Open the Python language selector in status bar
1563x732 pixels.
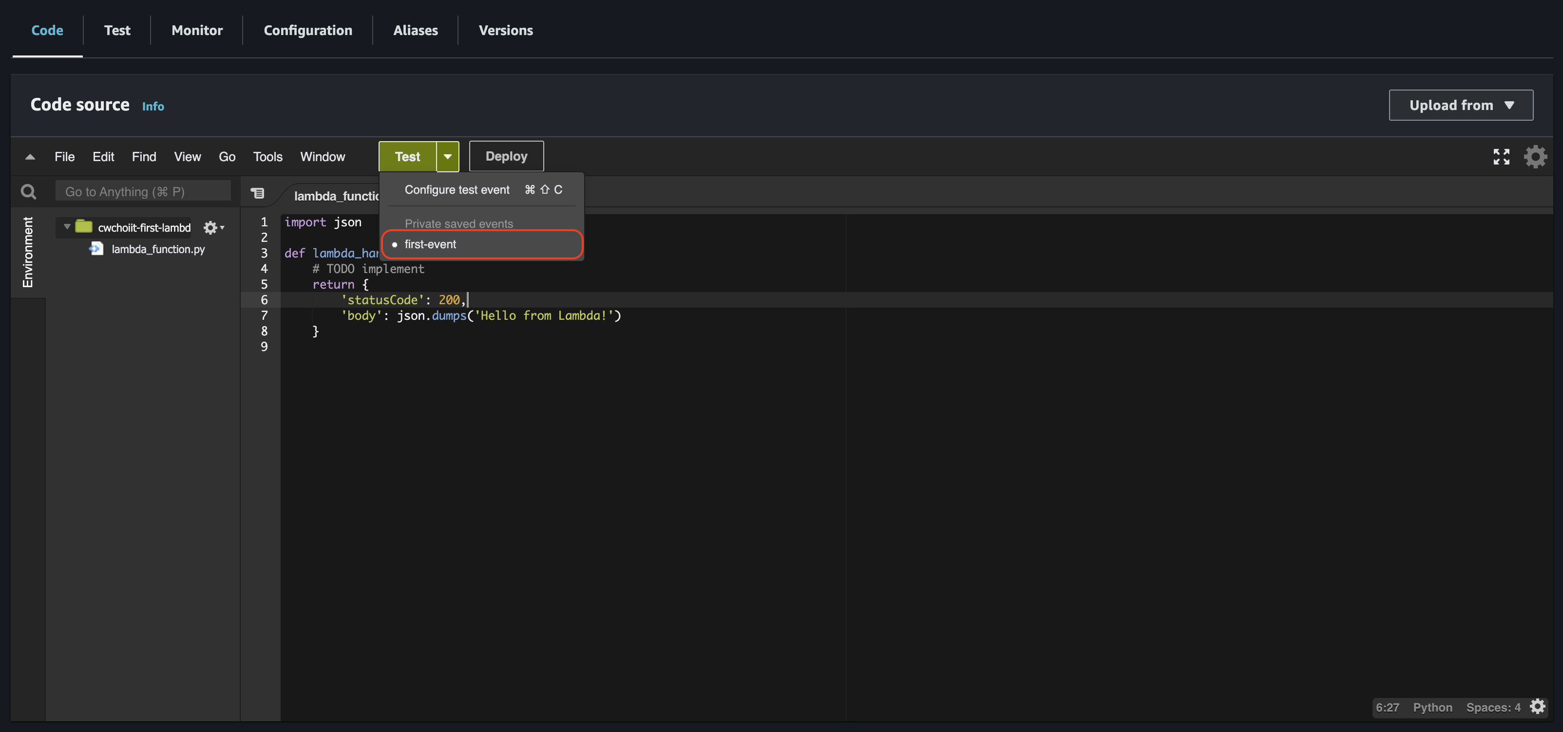[x=1432, y=707]
